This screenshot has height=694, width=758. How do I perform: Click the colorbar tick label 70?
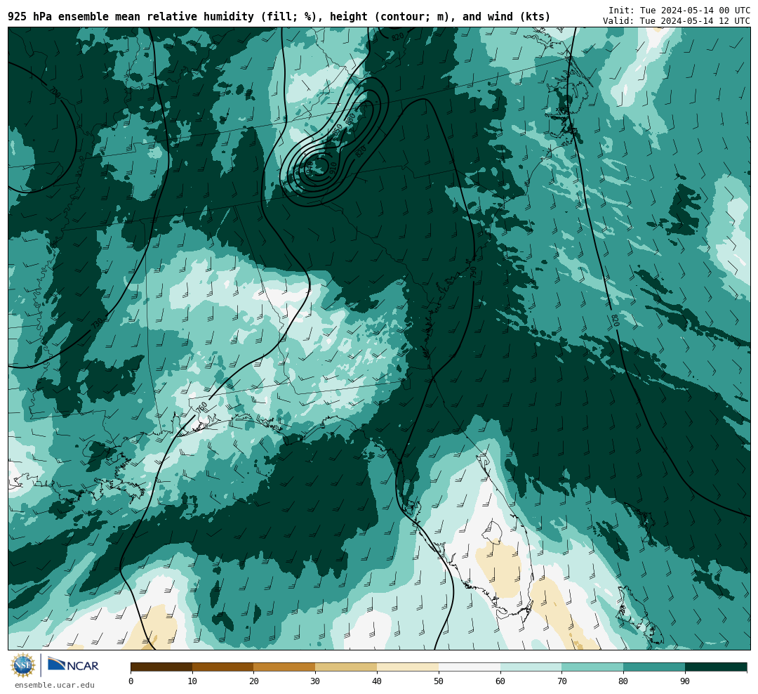[x=561, y=681]
